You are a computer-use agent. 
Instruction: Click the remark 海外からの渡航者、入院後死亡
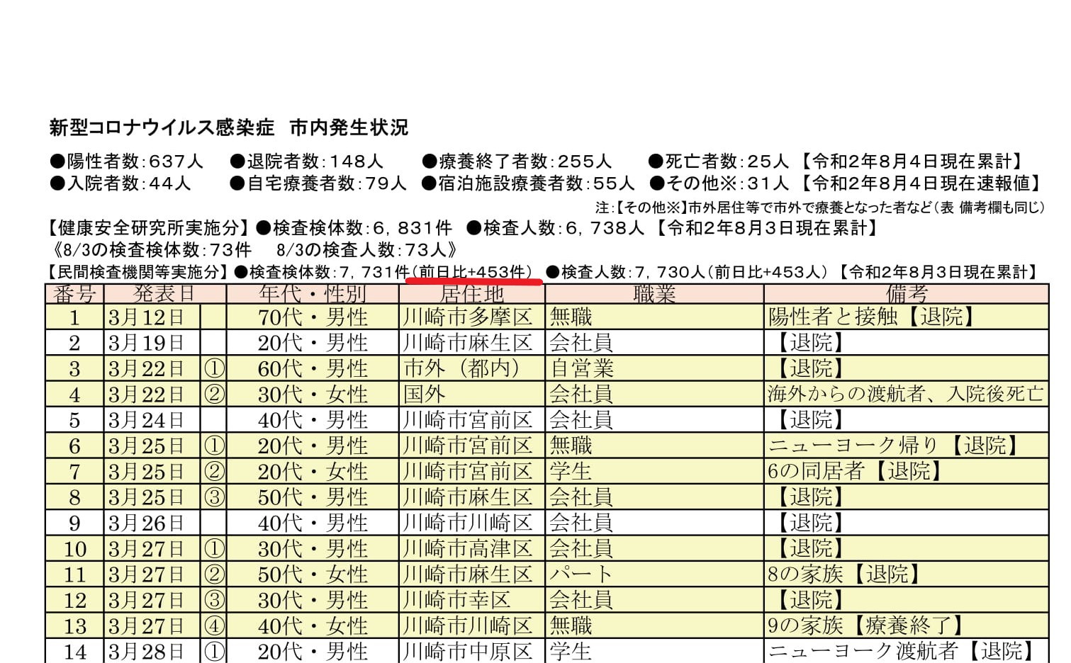coord(906,395)
